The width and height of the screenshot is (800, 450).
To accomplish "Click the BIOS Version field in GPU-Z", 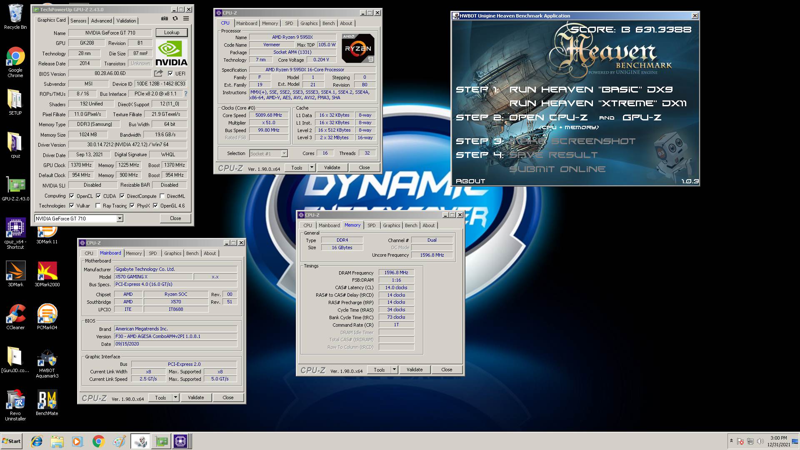I will [x=110, y=73].
